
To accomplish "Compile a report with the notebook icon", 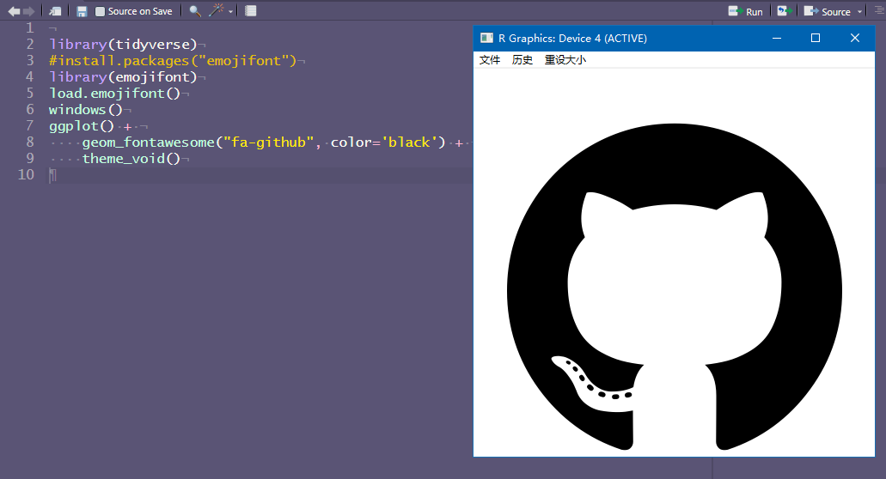I will [251, 10].
